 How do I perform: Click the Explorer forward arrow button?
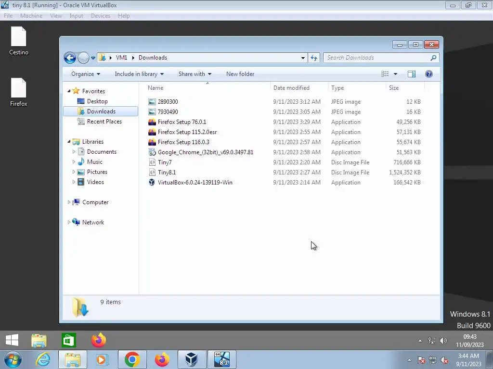(83, 58)
